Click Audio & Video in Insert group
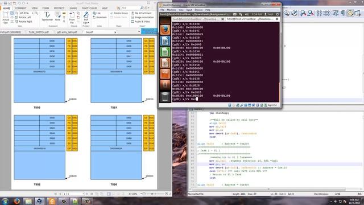The width and height of the screenshot is (364, 205). pos(140,22)
